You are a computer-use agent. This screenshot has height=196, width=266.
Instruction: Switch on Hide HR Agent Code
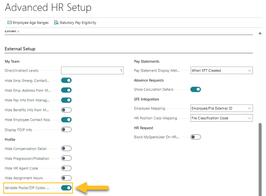click(x=66, y=168)
